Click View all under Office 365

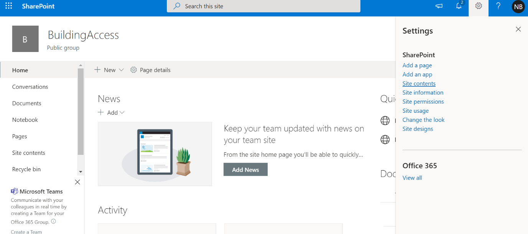coord(412,178)
